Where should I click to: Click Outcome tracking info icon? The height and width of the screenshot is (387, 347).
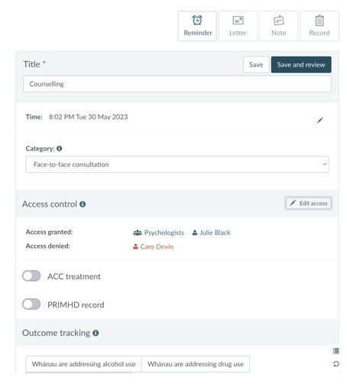[x=96, y=333]
